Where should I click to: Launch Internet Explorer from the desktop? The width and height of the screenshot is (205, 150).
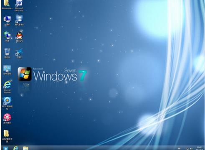pyautogui.click(x=7, y=87)
